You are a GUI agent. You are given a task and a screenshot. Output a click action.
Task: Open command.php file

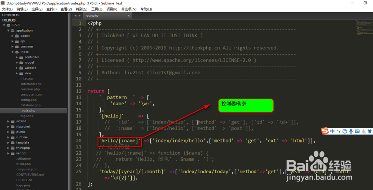point(31,84)
